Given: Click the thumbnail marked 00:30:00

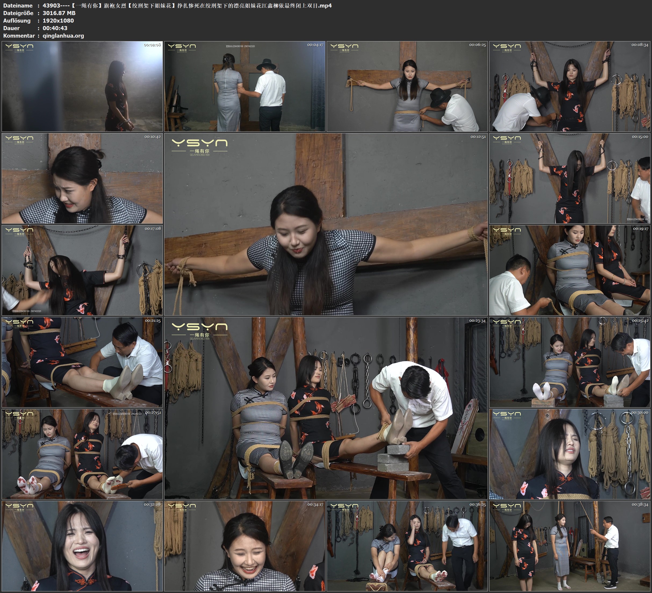Looking at the screenshot, I should [x=570, y=454].
